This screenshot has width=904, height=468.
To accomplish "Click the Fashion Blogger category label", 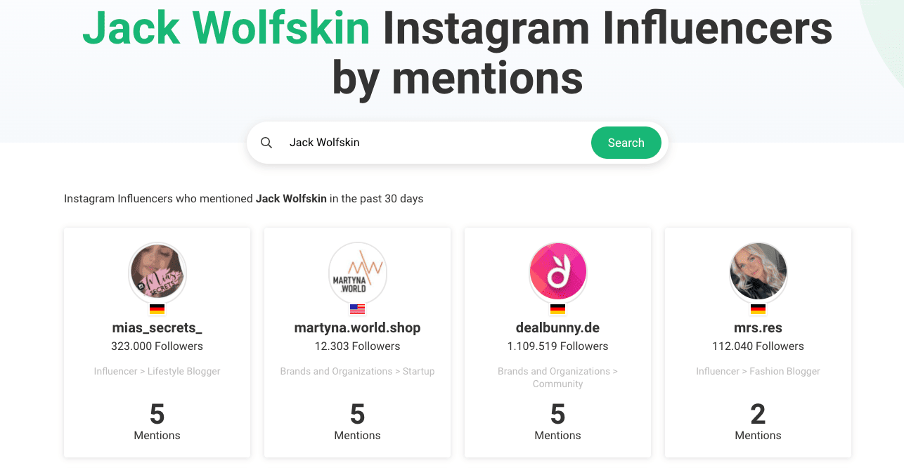I will coord(758,371).
